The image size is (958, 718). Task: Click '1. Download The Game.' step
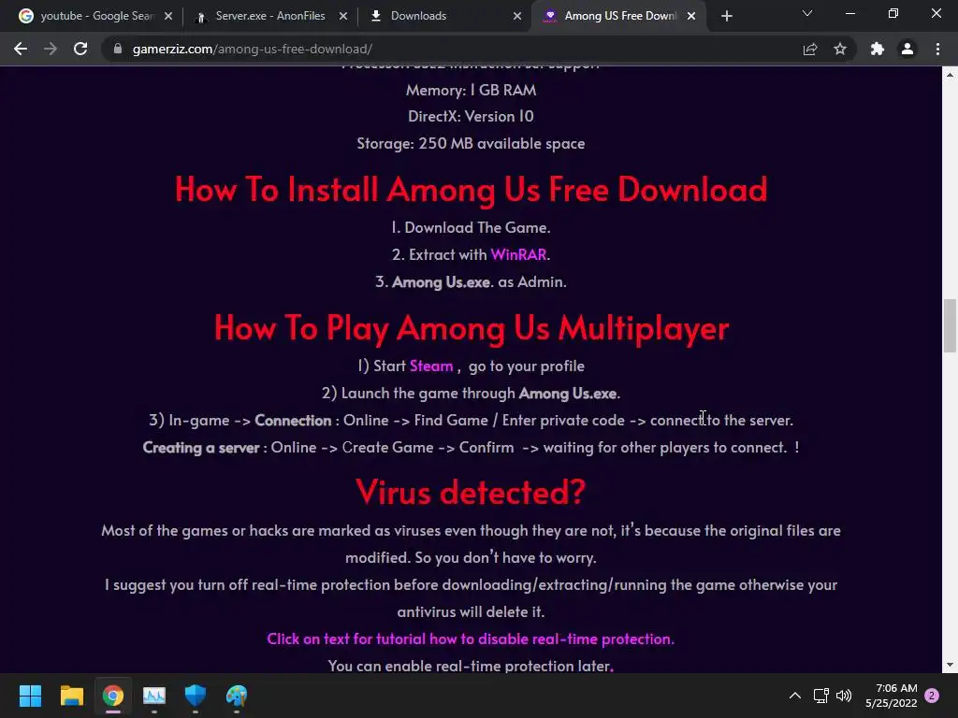pos(472,227)
